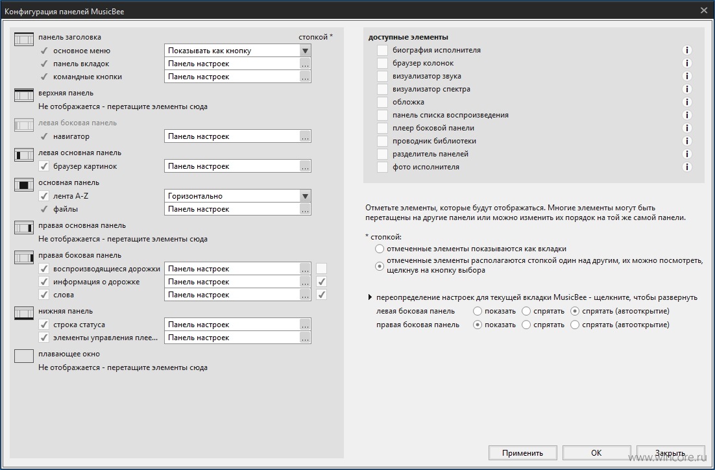Enable the плеер боковой панели checkbox

(x=382, y=129)
